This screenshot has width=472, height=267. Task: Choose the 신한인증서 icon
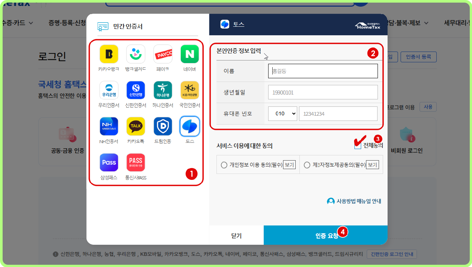click(x=135, y=90)
